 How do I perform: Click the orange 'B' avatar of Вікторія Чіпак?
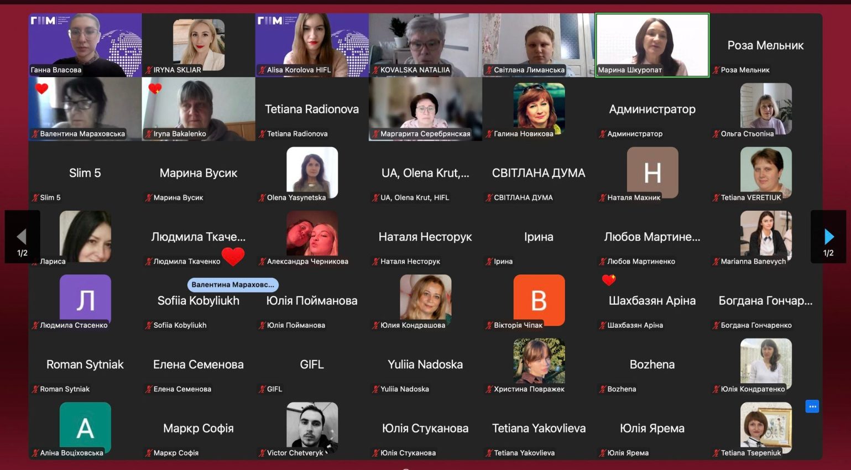coord(539,299)
